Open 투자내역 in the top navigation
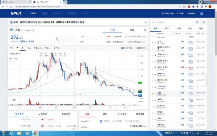 tap(57, 13)
